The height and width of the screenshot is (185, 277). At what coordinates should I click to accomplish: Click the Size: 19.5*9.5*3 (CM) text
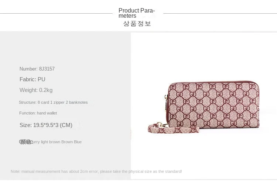point(46,125)
